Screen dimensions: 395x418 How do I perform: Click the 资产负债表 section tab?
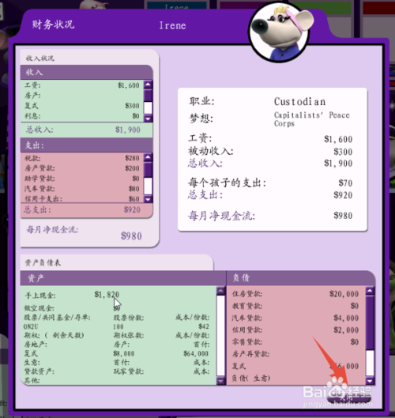pos(43,263)
